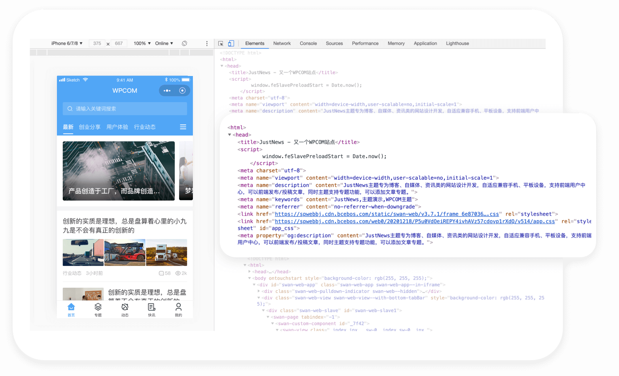Switch to the Lighthouse tab
Viewport: 619px width, 376px height.
(x=457, y=44)
